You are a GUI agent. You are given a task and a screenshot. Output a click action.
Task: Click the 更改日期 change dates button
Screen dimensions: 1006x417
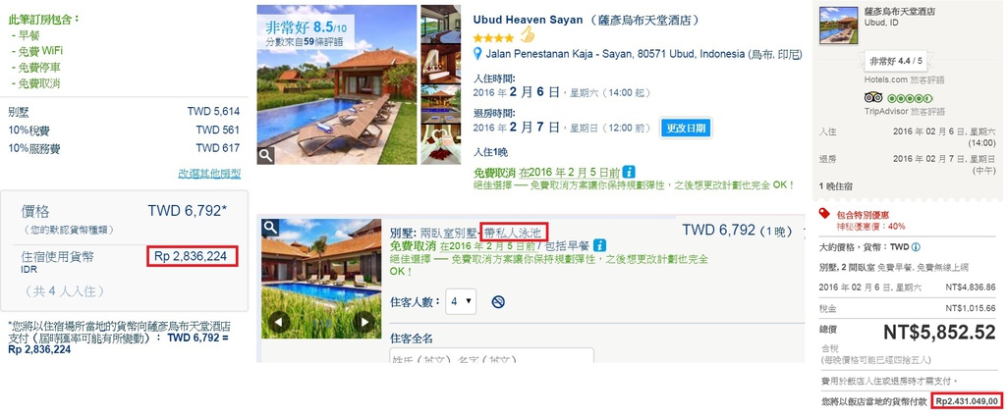click(x=686, y=129)
